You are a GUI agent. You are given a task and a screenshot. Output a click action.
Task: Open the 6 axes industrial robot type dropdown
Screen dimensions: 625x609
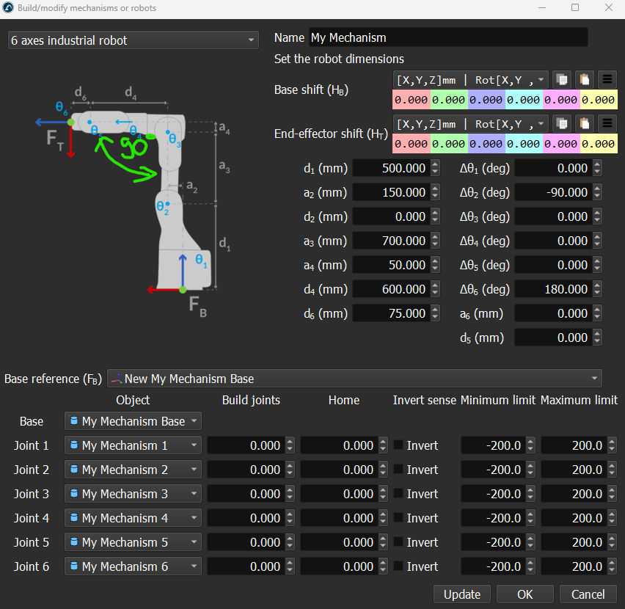[133, 40]
